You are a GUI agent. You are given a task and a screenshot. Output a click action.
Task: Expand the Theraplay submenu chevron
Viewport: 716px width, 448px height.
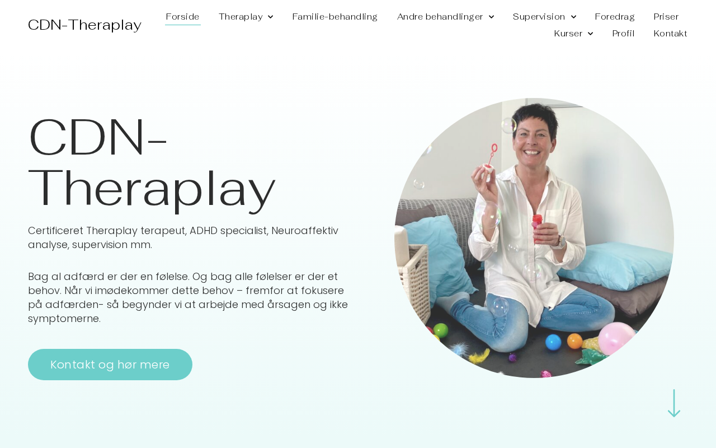point(271,17)
